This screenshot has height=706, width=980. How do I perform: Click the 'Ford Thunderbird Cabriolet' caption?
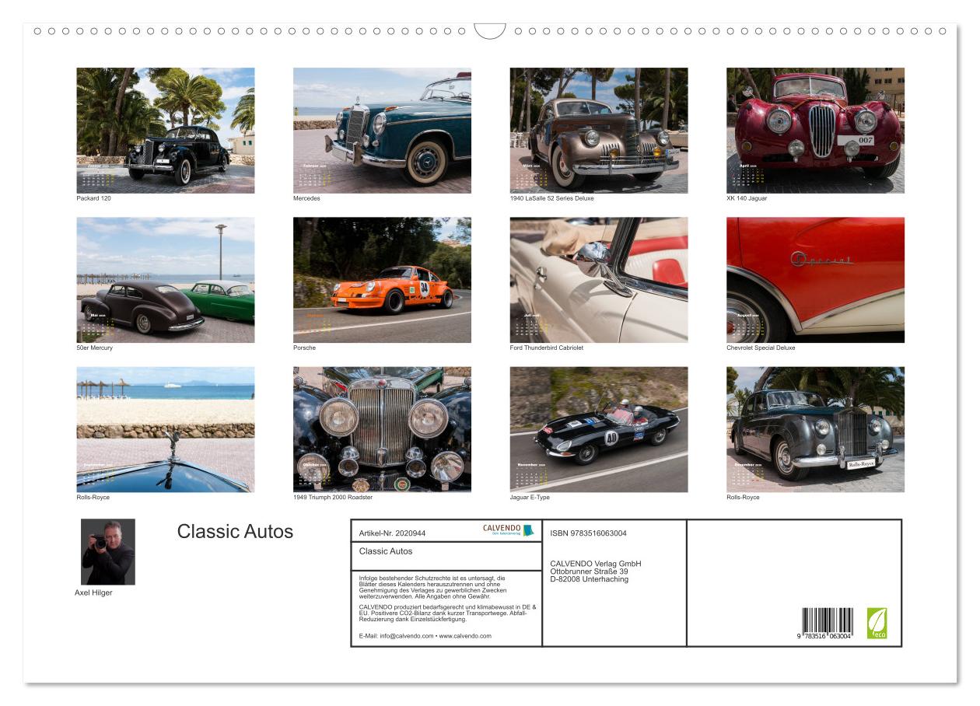(546, 348)
